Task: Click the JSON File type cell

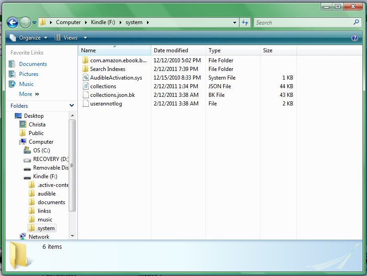Action: tap(219, 86)
